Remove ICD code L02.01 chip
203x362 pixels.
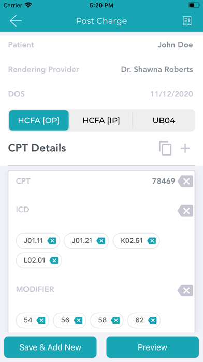tap(54, 261)
